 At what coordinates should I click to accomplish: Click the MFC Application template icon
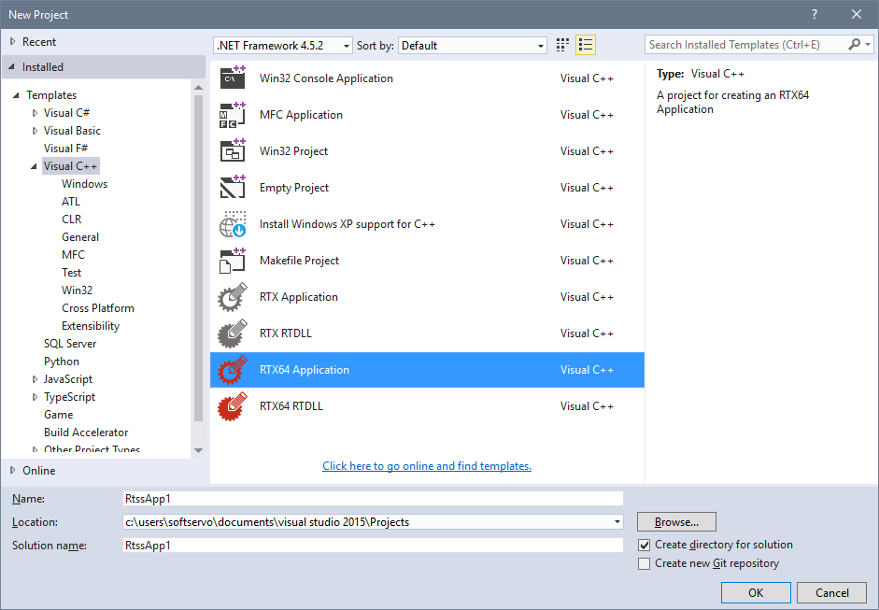[232, 114]
